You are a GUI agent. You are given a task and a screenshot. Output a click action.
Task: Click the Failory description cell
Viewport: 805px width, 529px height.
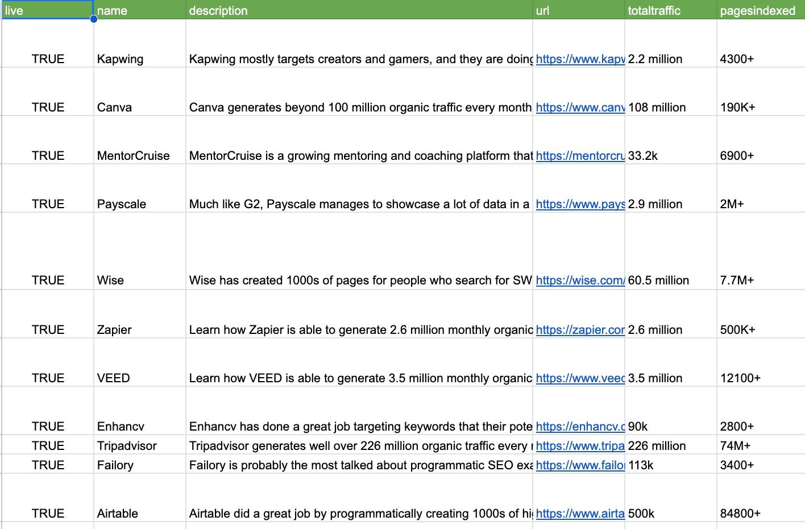(359, 464)
